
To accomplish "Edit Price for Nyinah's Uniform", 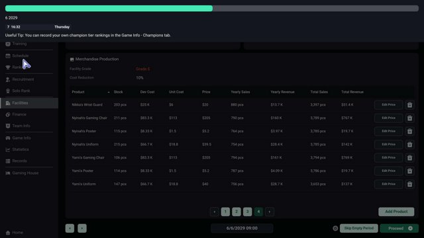I will pos(389,144).
